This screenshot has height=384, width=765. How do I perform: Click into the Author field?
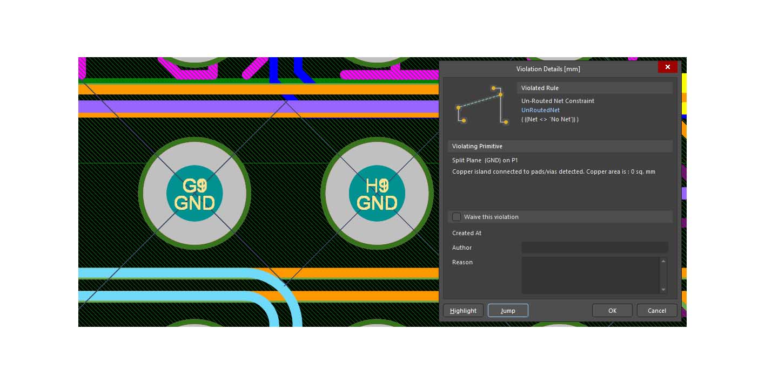(594, 248)
